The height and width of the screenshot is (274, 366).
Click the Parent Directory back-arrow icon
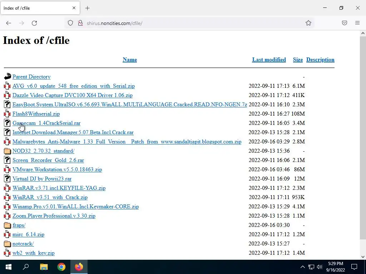tap(7, 76)
